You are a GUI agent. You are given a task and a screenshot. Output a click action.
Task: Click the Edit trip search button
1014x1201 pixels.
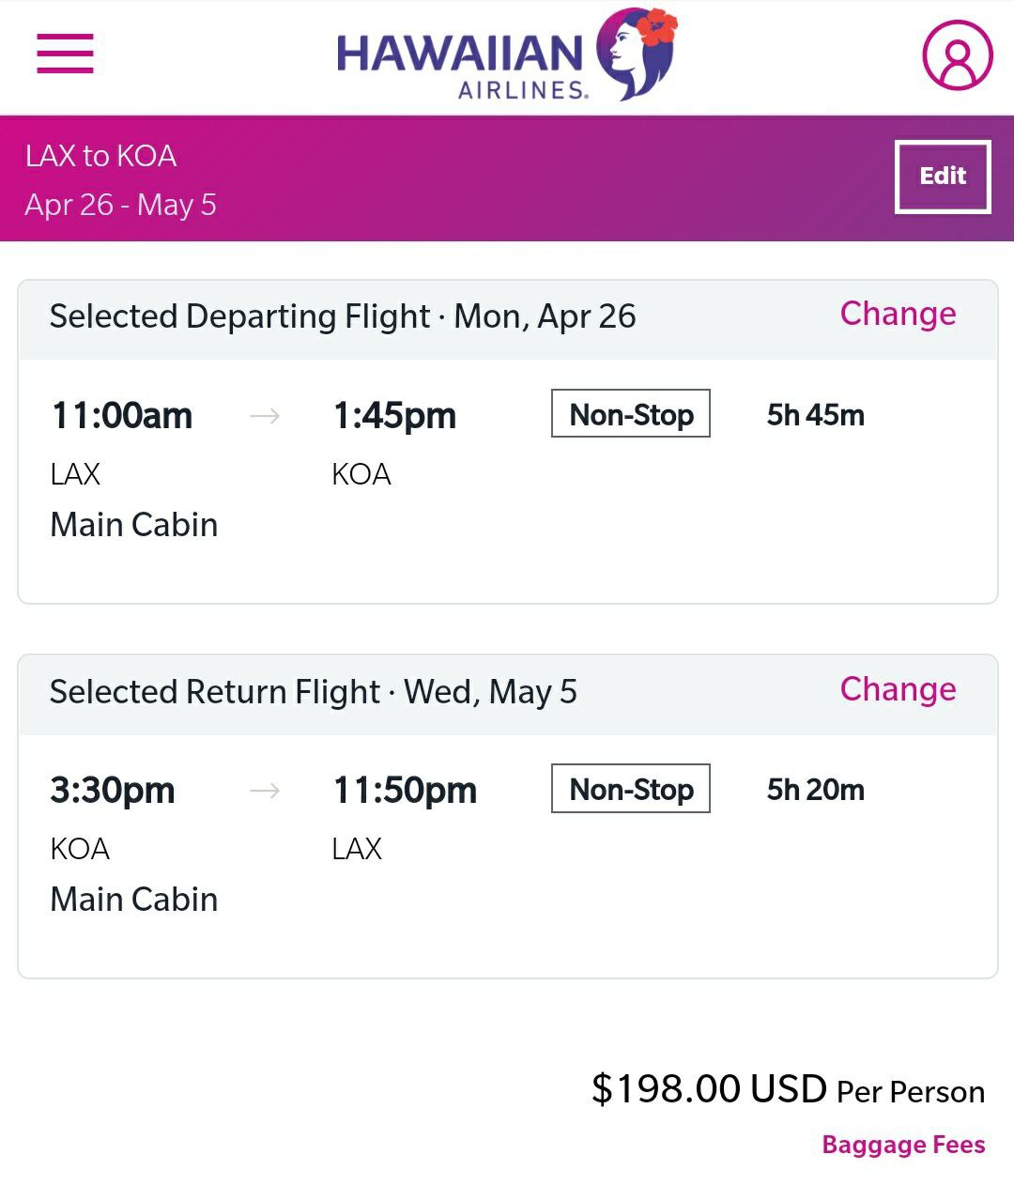coord(943,177)
